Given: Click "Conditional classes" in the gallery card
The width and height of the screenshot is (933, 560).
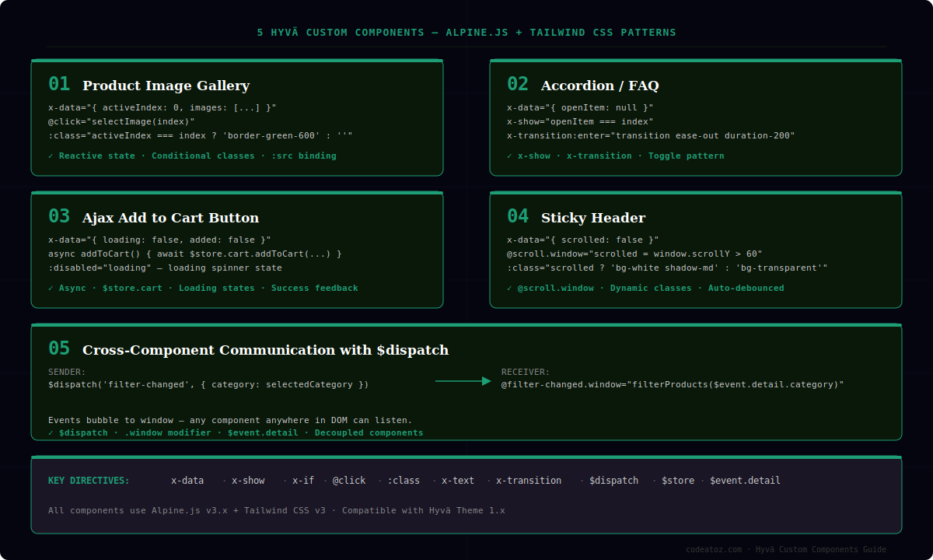Looking at the screenshot, I should click(x=203, y=156).
